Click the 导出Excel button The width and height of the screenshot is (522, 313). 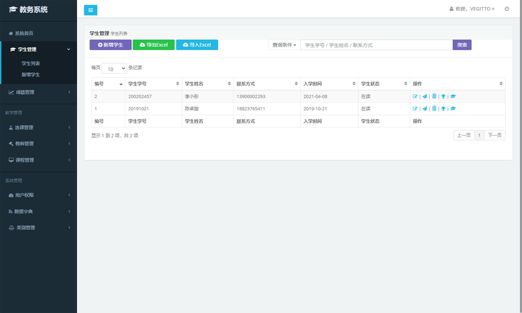(154, 45)
